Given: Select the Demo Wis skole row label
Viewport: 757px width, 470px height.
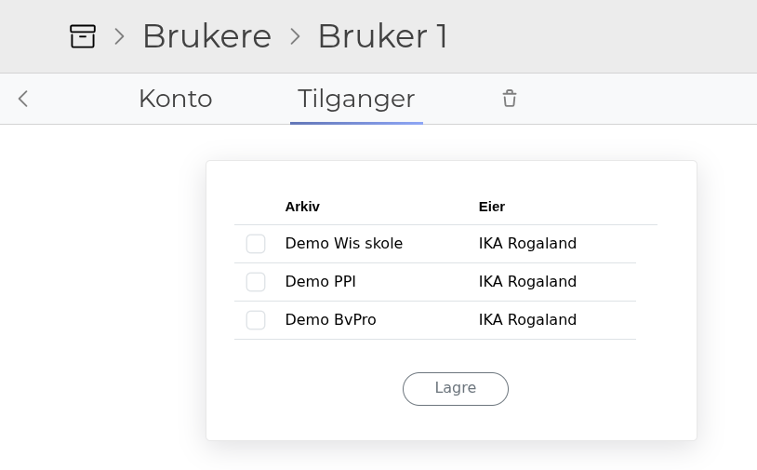Looking at the screenshot, I should (344, 244).
